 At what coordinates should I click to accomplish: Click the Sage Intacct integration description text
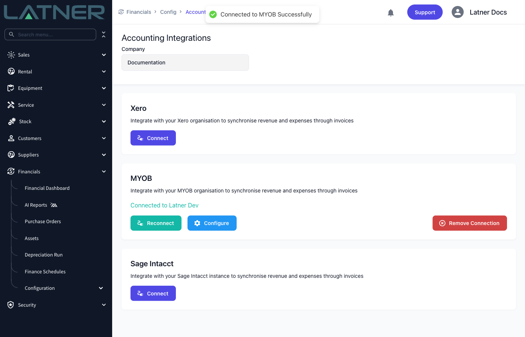click(x=247, y=276)
